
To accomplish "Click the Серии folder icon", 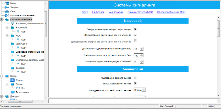I will (x=12, y=84).
